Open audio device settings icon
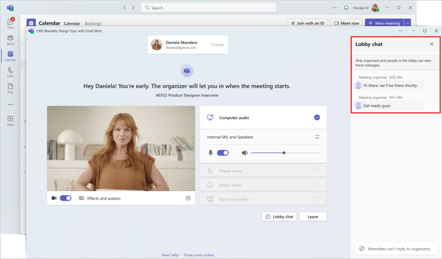Screen dimensions: 442x259 point(317,137)
